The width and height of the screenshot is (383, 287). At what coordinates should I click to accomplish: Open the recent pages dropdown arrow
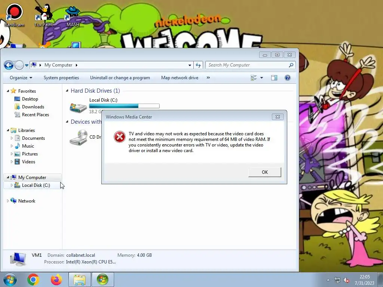27,65
